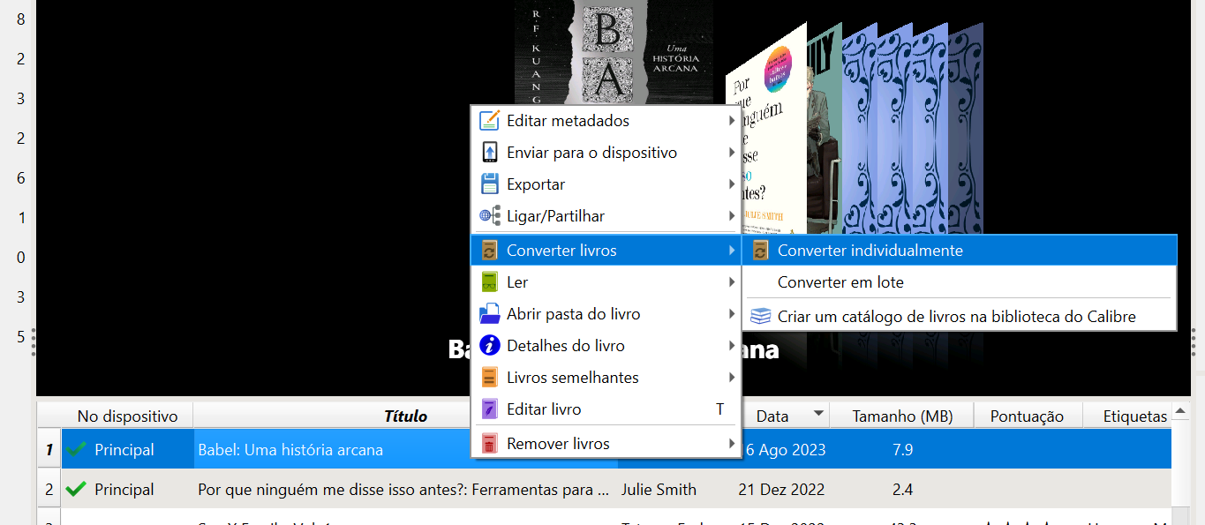Image resolution: width=1205 pixels, height=525 pixels.
Task: Expand the Exportar submenu arrow
Action: coord(732,184)
